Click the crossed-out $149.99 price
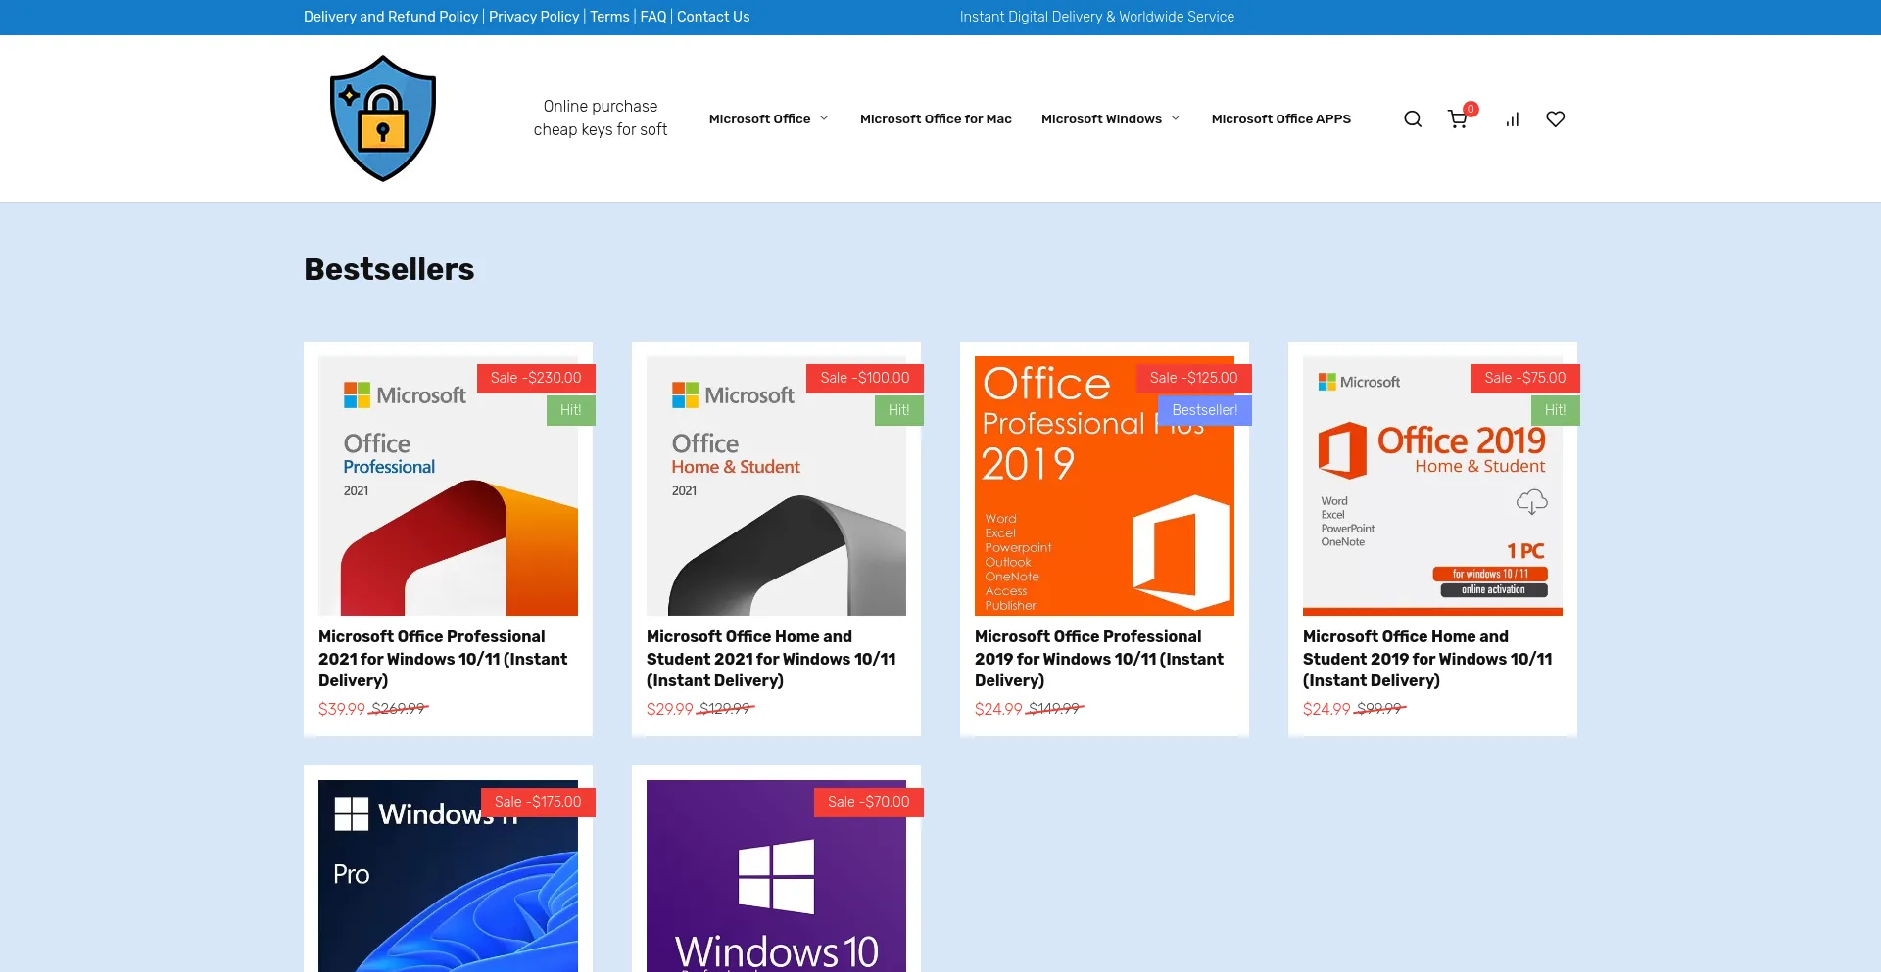 coord(1054,708)
